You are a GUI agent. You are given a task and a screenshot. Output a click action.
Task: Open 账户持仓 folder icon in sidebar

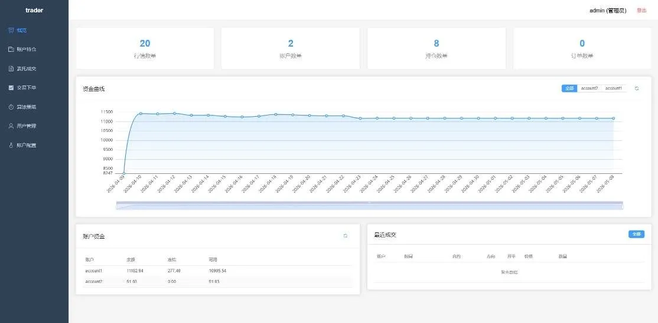pyautogui.click(x=11, y=50)
